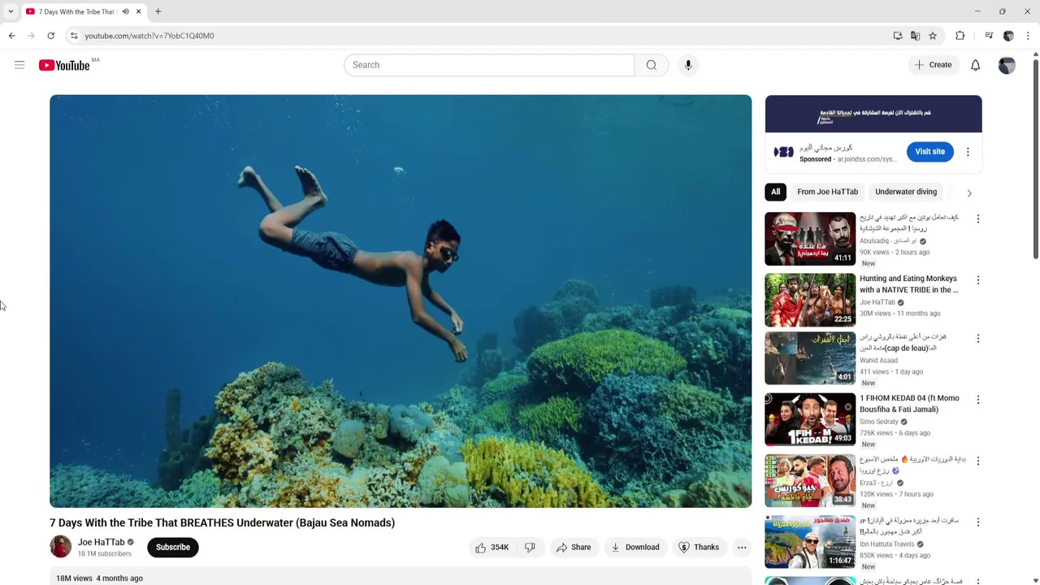The height and width of the screenshot is (585, 1040).
Task: Mute the tab via speaker icon
Action: 125,11
